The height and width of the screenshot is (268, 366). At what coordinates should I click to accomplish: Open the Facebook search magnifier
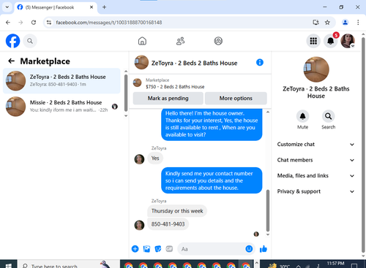click(x=30, y=41)
